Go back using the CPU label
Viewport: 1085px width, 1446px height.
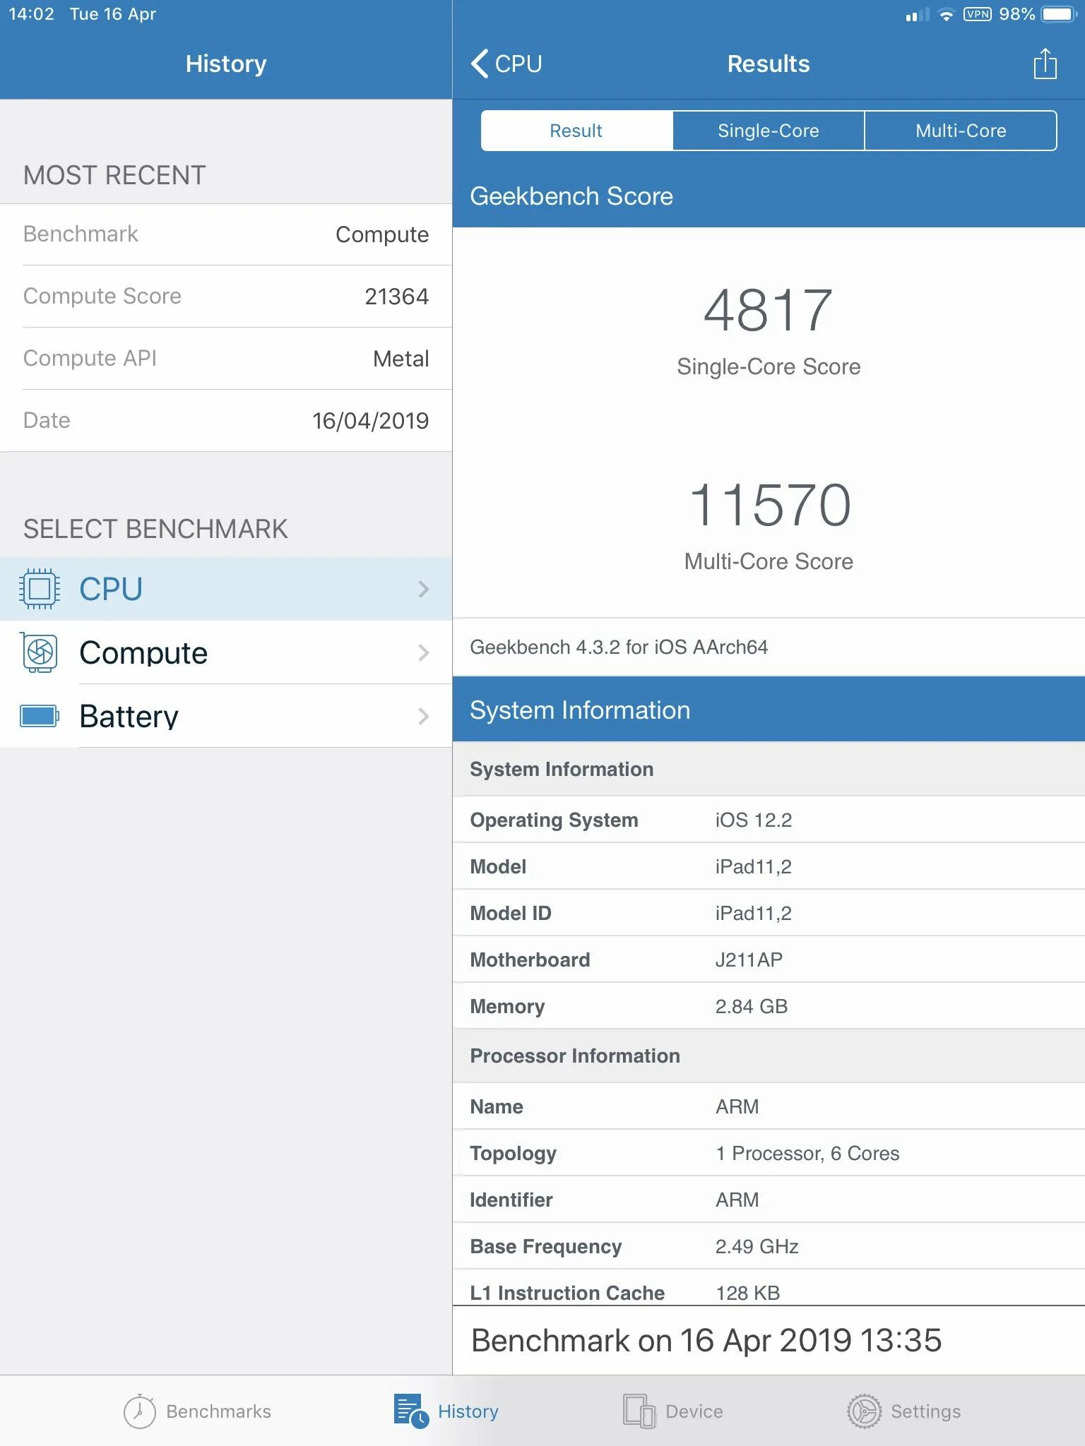pyautogui.click(x=518, y=64)
